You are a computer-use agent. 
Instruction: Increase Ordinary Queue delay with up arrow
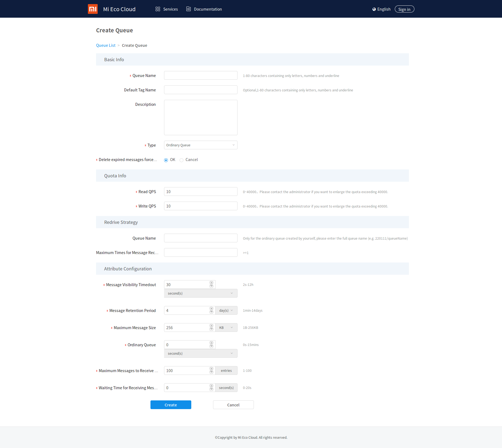tap(211, 343)
